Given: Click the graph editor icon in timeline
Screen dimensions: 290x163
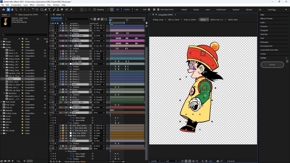Looking at the screenshot, I should coord(106,19).
